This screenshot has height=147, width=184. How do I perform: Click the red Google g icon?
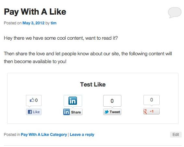(145, 112)
